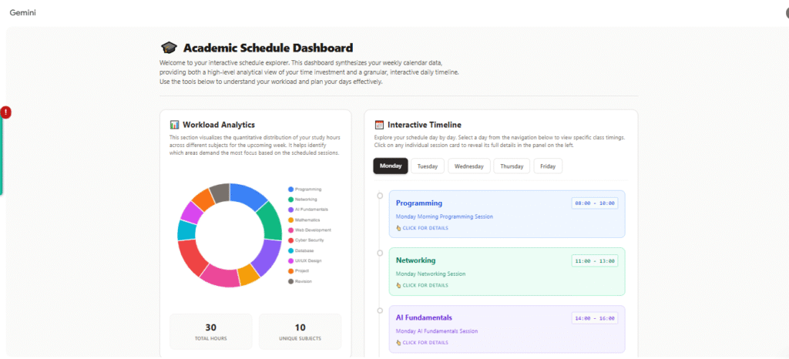Click the pointer icon in the Networking card
The image size is (789, 359).
[398, 285]
